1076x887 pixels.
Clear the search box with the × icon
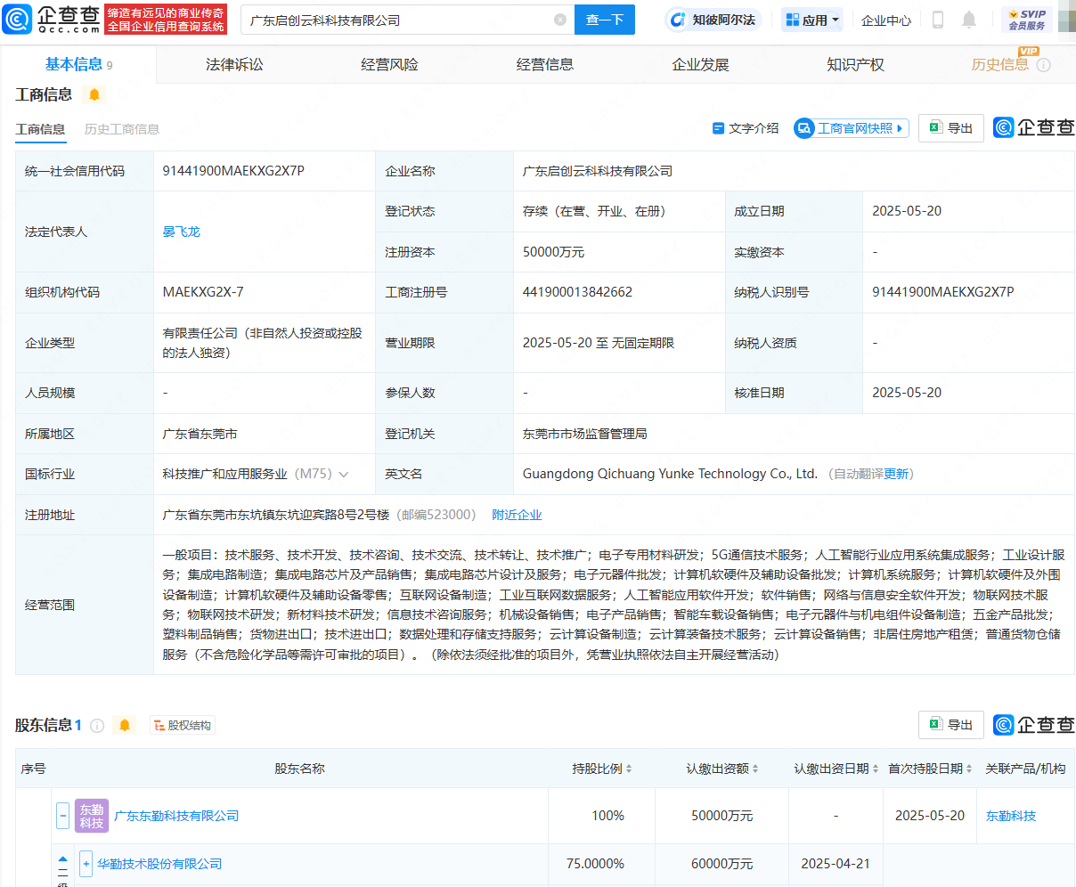(559, 20)
